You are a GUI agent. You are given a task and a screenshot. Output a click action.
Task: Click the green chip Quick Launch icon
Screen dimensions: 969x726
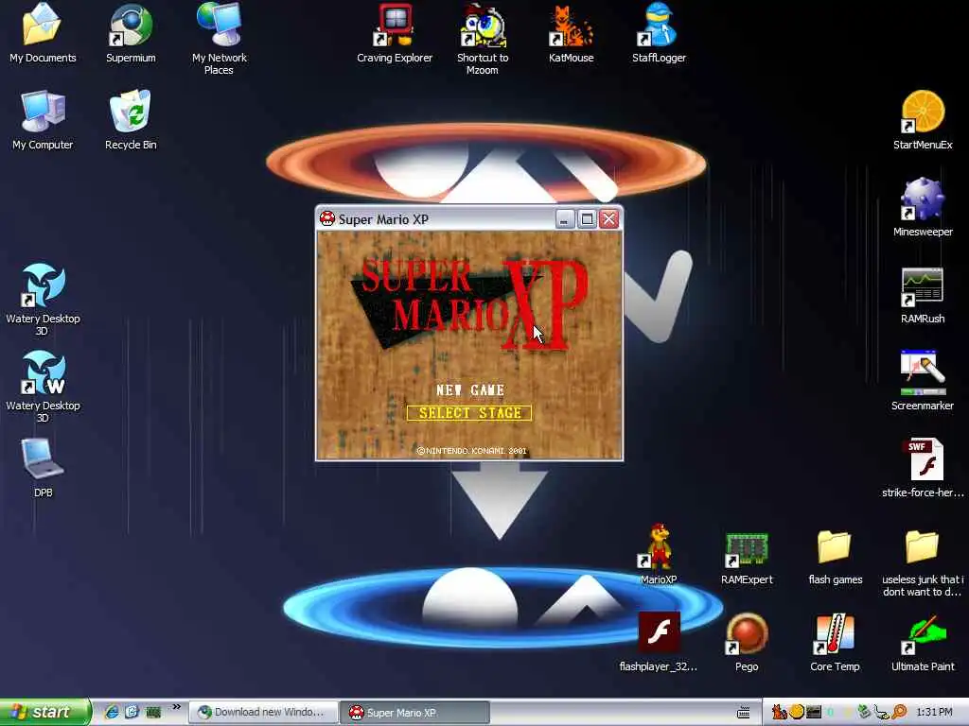point(153,712)
